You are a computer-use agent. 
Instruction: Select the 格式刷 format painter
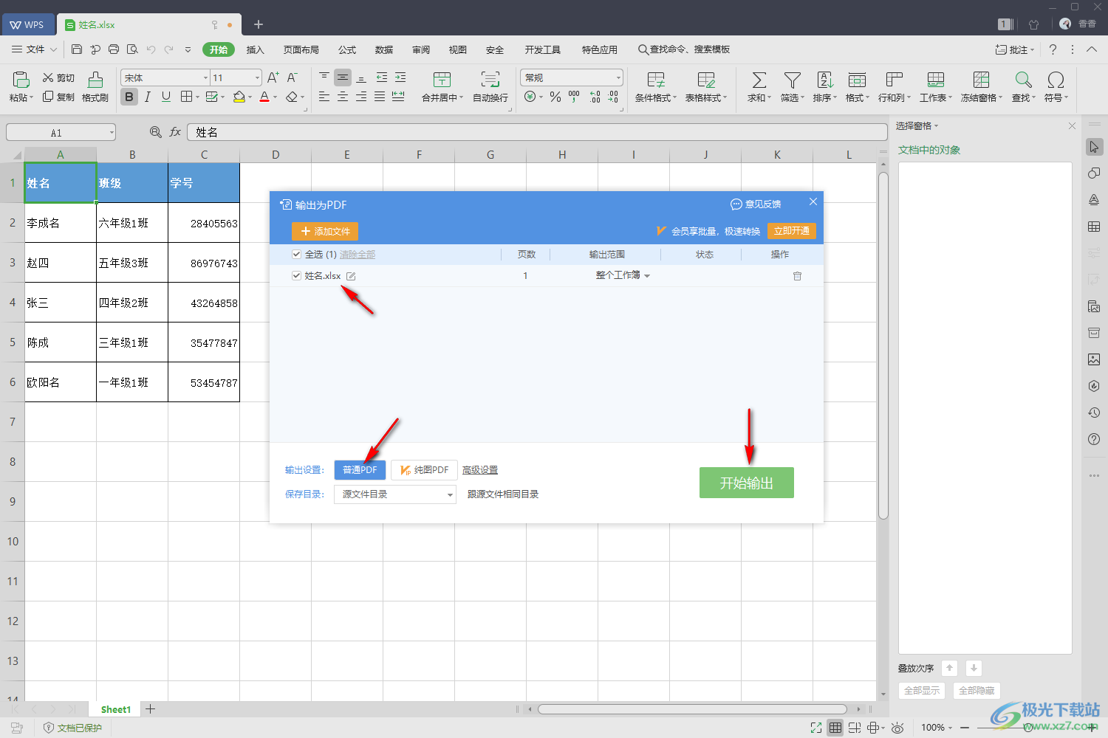tap(95, 86)
